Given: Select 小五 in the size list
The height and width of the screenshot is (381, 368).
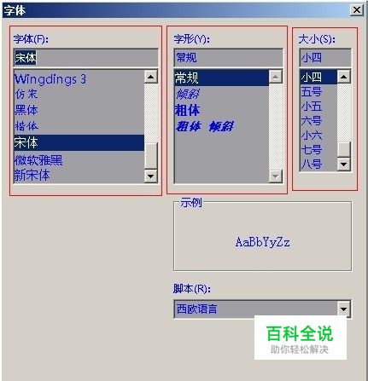Looking at the screenshot, I should 318,107.
